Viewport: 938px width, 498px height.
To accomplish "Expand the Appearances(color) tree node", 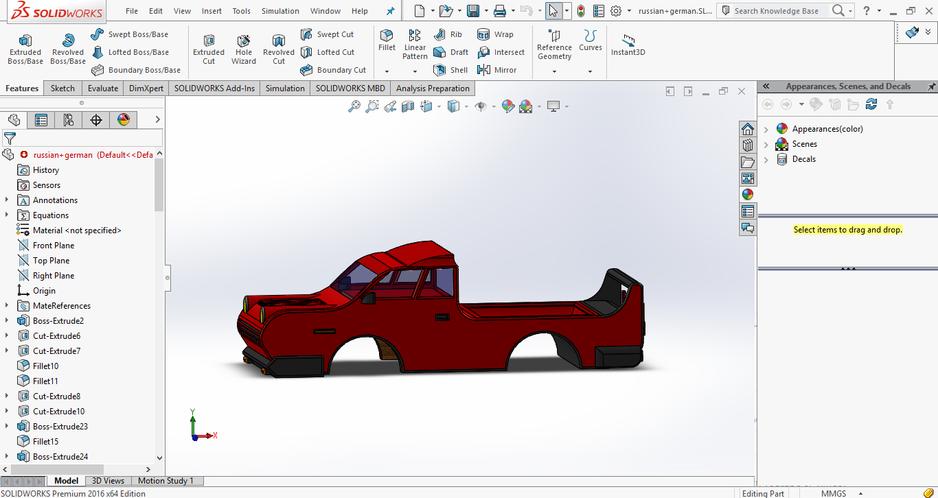I will coord(766,129).
